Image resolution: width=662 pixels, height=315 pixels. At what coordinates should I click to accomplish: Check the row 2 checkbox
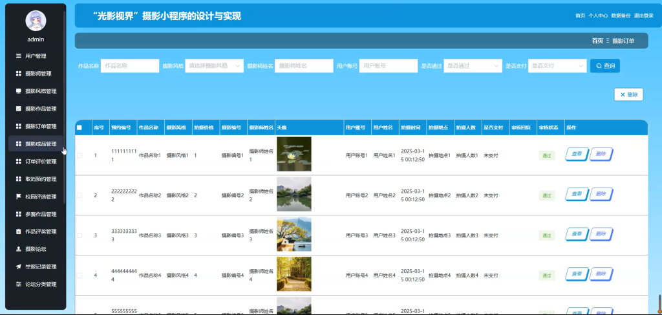coord(80,195)
